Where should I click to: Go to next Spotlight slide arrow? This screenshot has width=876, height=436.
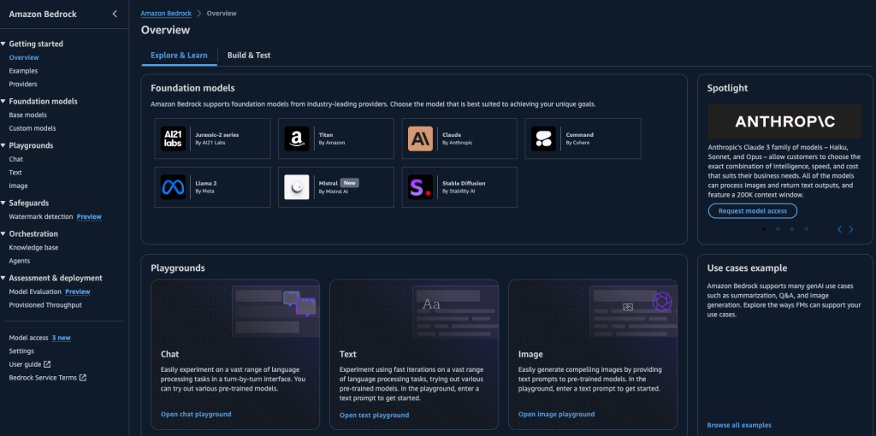point(851,229)
